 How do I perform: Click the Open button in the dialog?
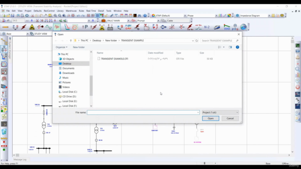(211, 118)
